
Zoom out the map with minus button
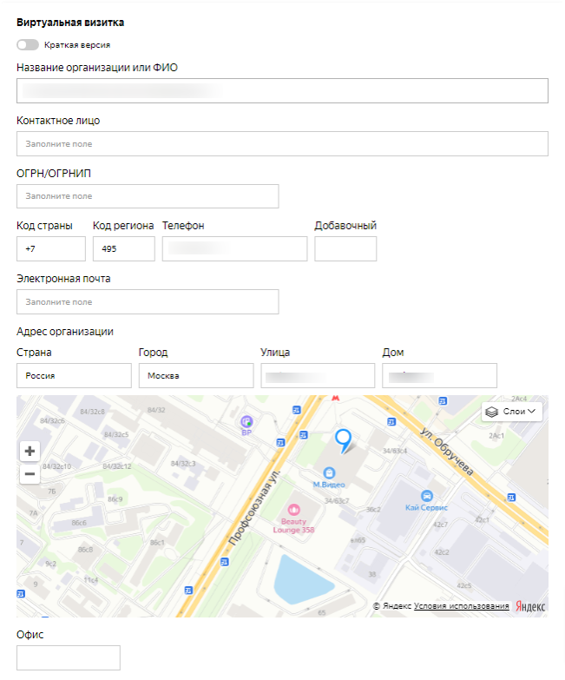(30, 474)
